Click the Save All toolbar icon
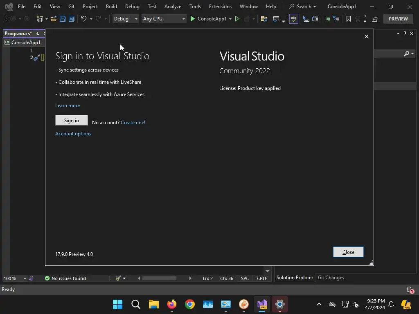The height and width of the screenshot is (314, 419). pyautogui.click(x=72, y=19)
